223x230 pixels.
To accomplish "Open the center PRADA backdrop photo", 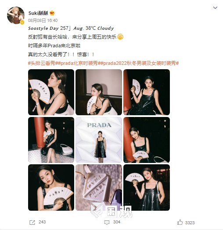I will (99, 140).
